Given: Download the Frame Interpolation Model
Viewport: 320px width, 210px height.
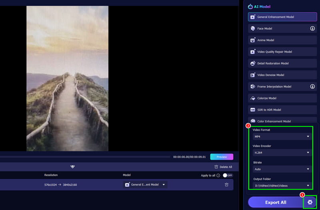Looking at the screenshot, I should coord(312,86).
